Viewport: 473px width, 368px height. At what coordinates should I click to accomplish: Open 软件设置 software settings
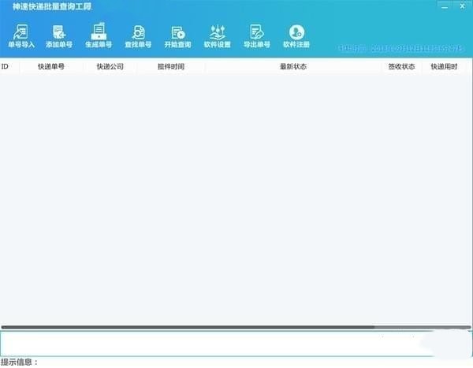(218, 34)
